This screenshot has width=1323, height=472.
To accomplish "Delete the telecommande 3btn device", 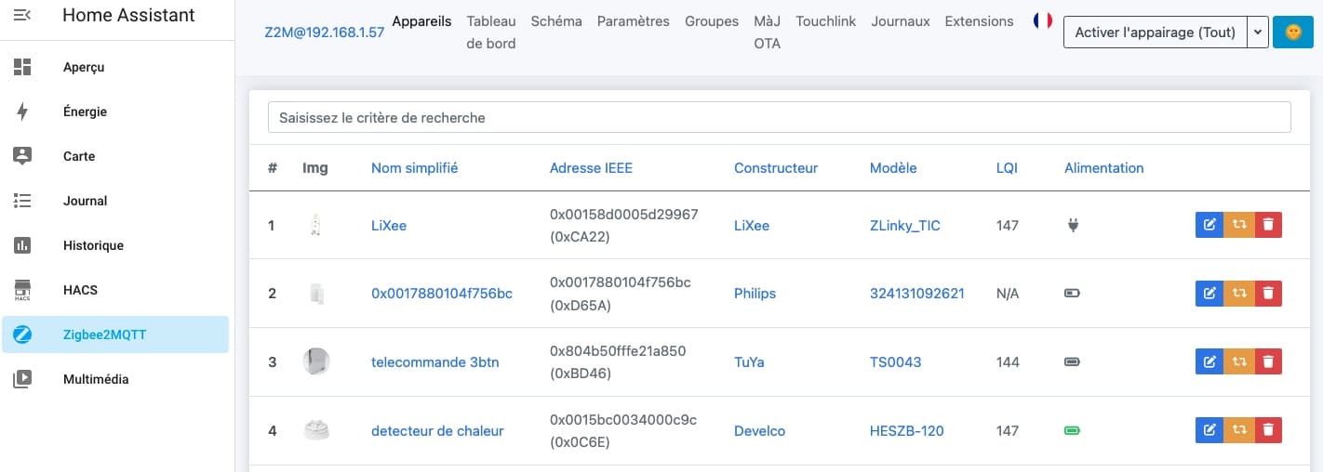I will [1268, 362].
